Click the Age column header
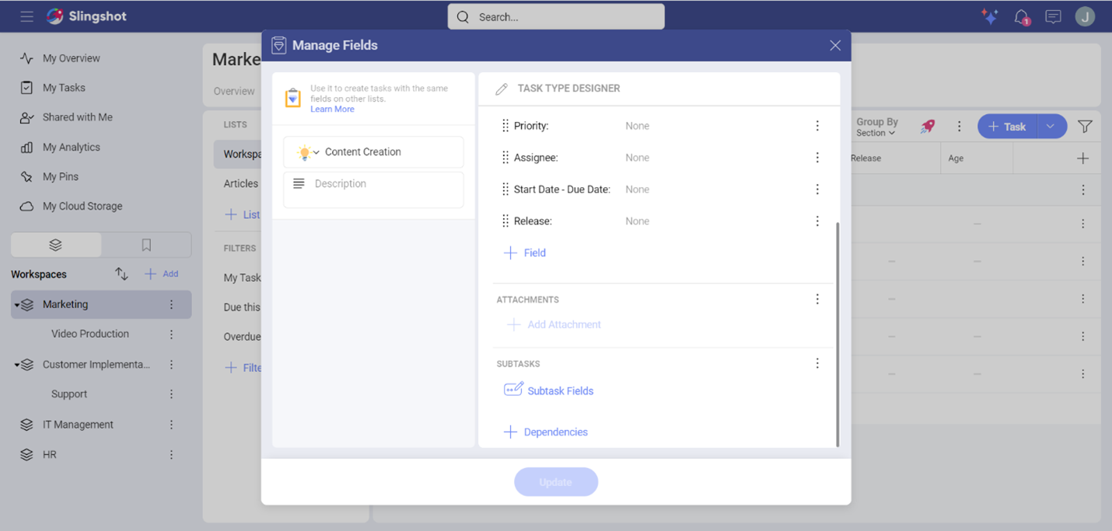The image size is (1112, 531). [956, 158]
